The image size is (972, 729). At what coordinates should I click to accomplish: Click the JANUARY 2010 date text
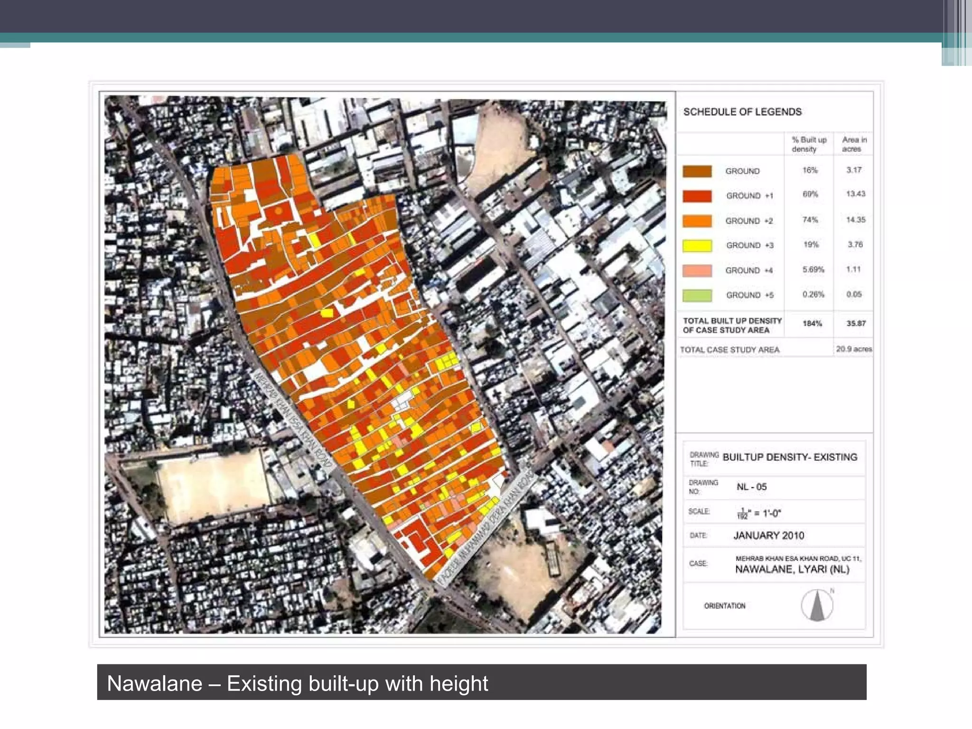(768, 535)
